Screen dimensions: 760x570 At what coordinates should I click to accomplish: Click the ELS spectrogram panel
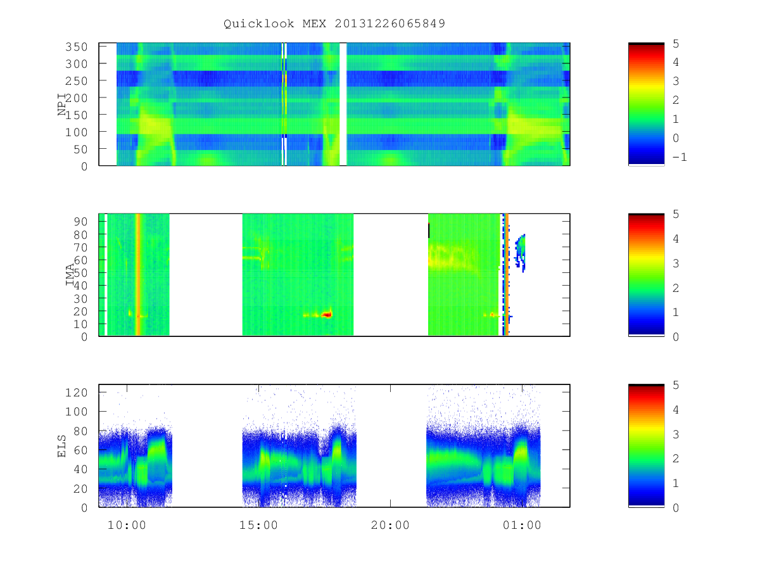334,446
